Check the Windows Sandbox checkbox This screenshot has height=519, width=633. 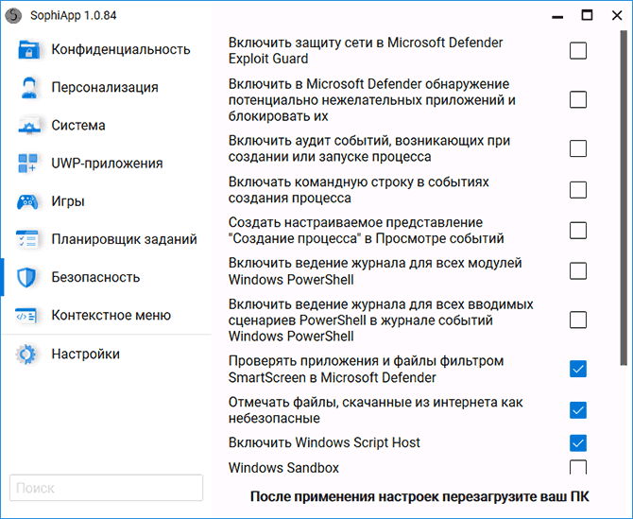point(578,467)
